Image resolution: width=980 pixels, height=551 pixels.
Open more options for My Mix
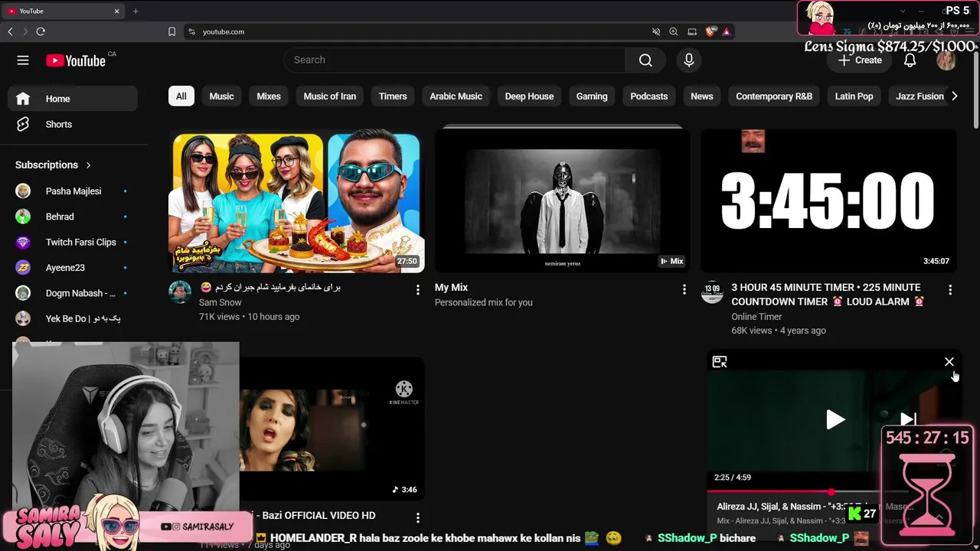pyautogui.click(x=684, y=289)
